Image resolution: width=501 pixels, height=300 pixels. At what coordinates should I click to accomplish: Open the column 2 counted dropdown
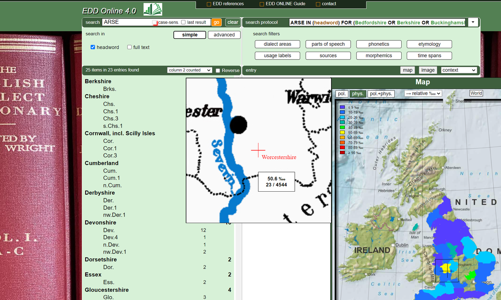point(190,70)
